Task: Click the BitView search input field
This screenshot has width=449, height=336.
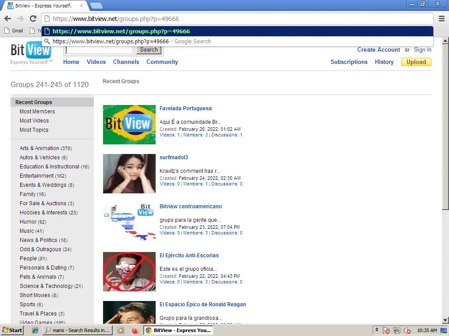Action: tap(99, 50)
